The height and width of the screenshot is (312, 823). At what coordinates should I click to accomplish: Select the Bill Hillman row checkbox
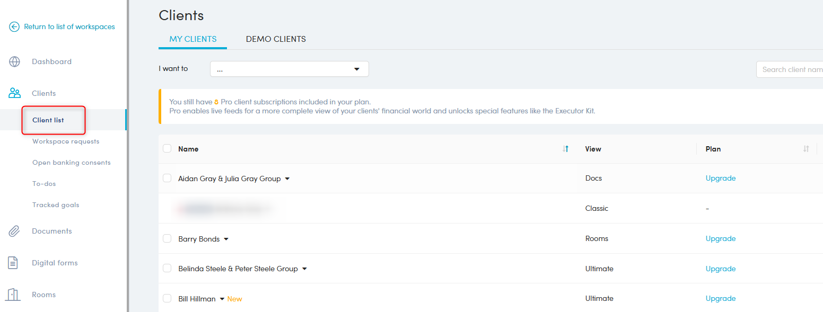(x=167, y=299)
